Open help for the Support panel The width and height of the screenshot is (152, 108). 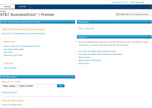146,37
